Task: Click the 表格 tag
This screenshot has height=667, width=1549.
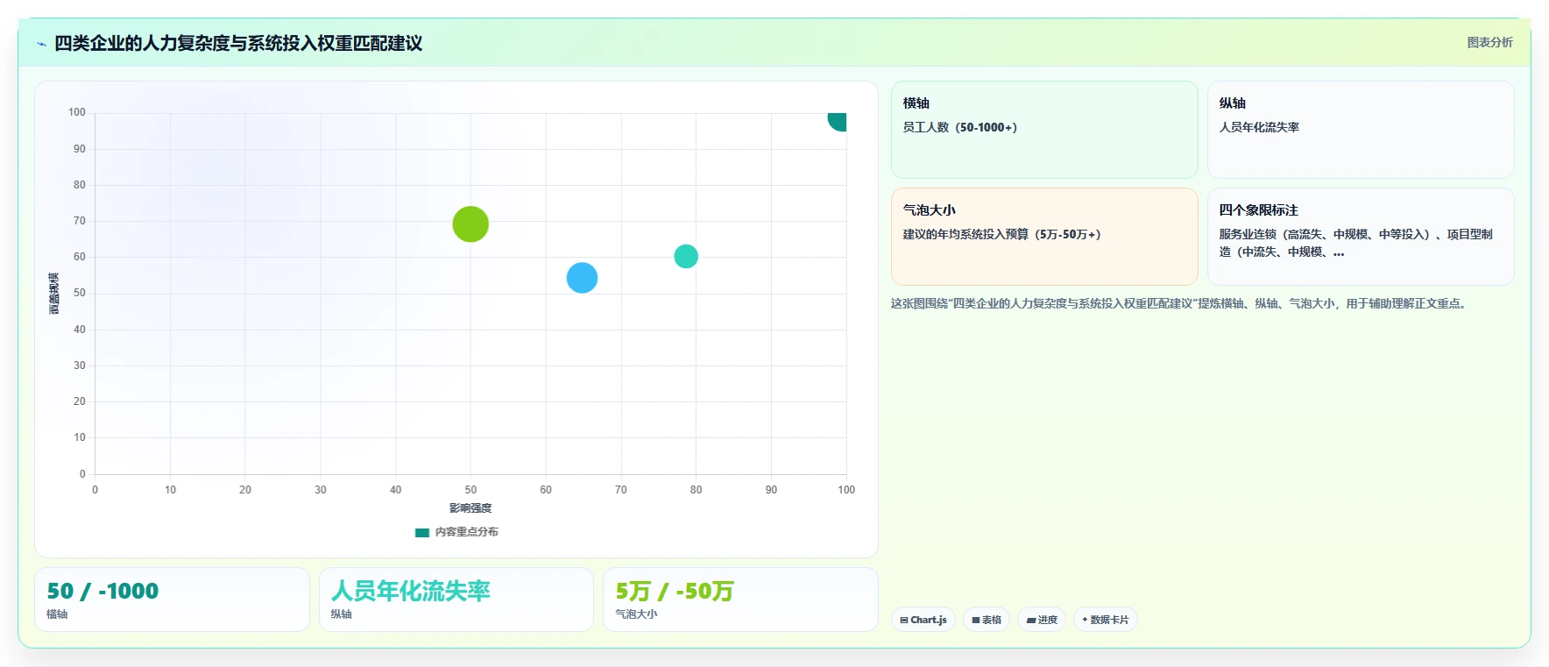Action: tap(987, 620)
